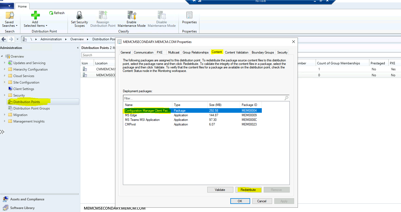Switch to the Communication tab

coord(144,52)
